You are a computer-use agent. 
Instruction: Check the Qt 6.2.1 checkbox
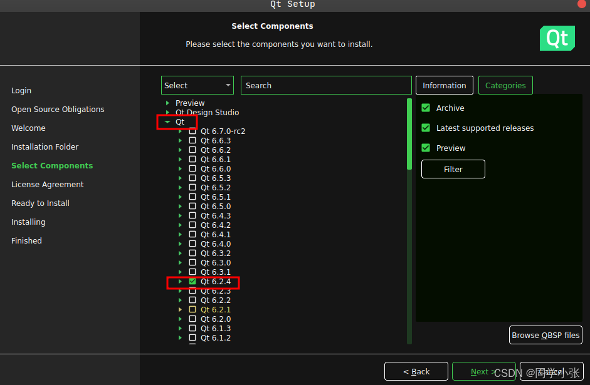192,309
